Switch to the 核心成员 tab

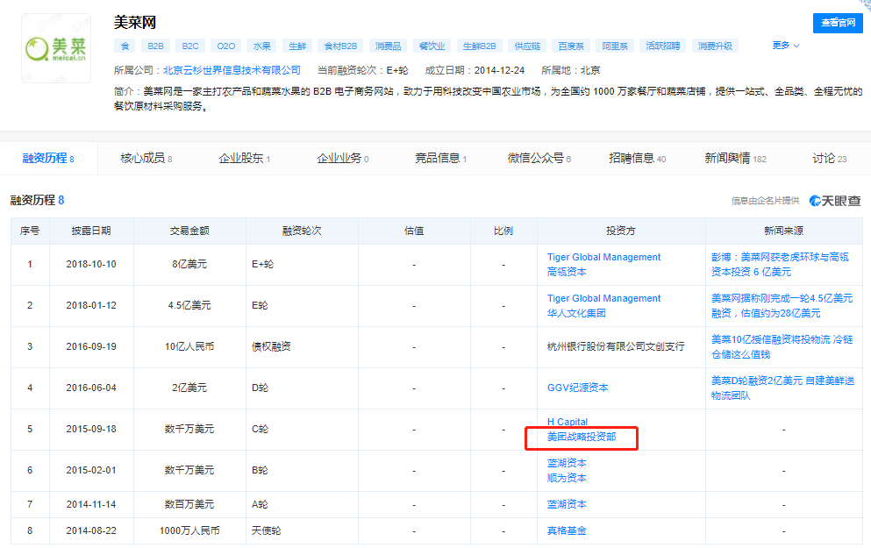(146, 158)
